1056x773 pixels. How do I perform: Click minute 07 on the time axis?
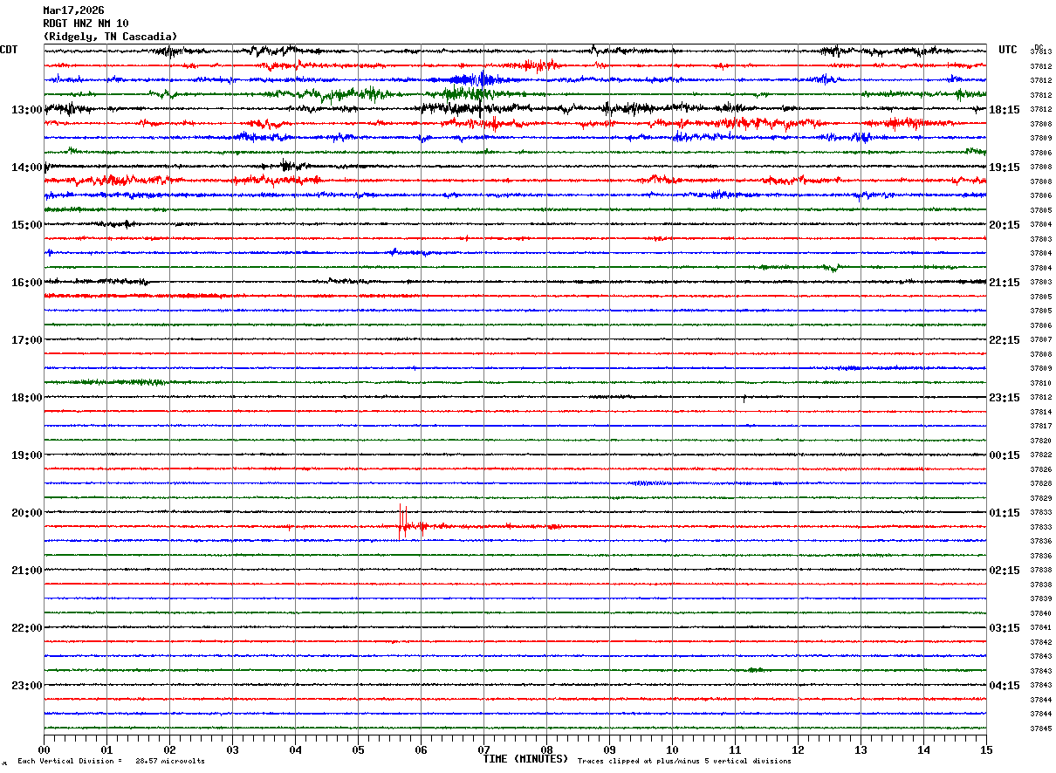pos(483,749)
